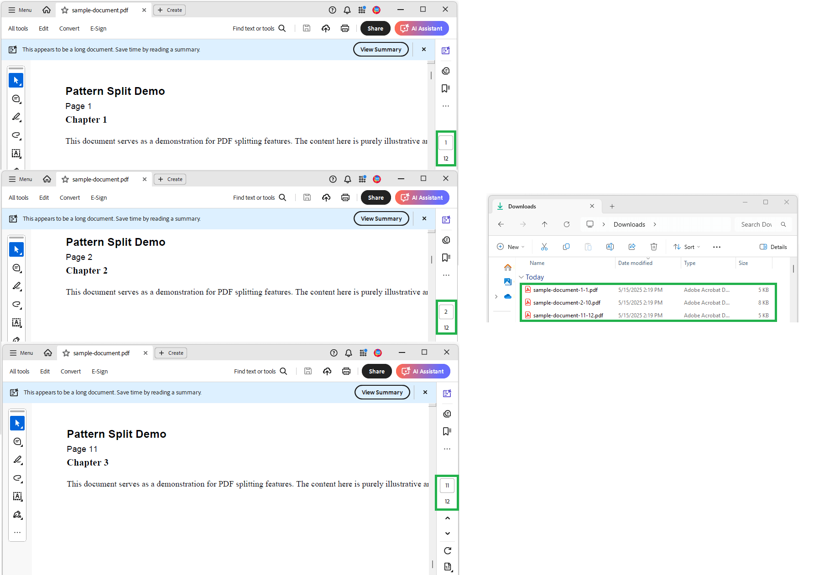The width and height of the screenshot is (814, 575).
Task: Select the highlight pen tool in Page 1 window
Action: [x=16, y=117]
